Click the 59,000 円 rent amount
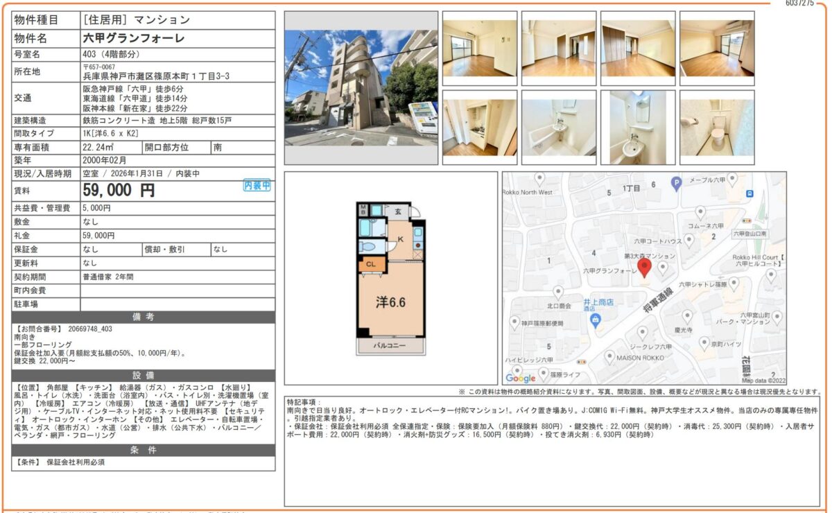The image size is (832, 513). pos(119,190)
